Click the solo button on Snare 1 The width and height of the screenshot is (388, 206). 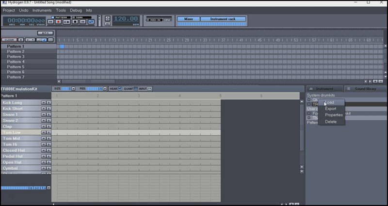tap(48, 114)
